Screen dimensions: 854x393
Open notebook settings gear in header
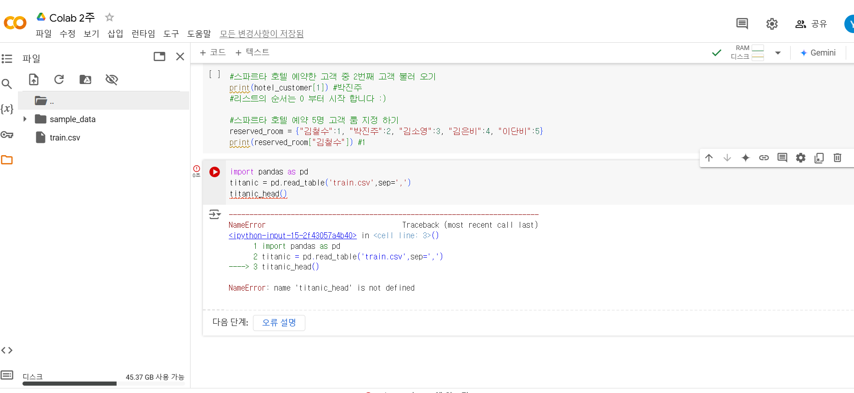click(772, 23)
